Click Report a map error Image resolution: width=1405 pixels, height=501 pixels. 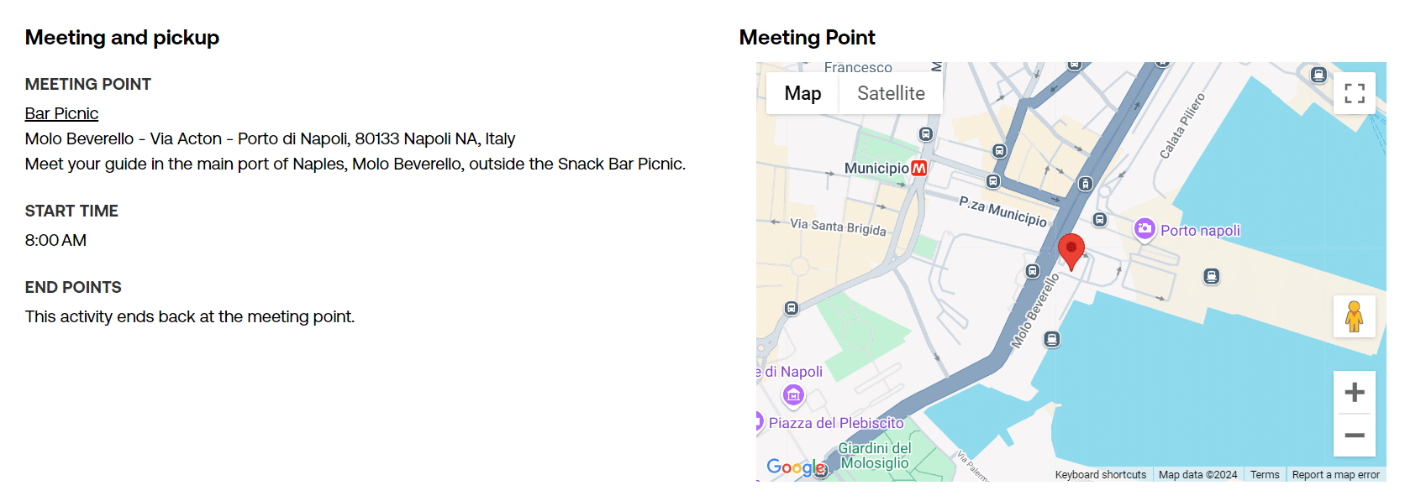[x=1335, y=475]
